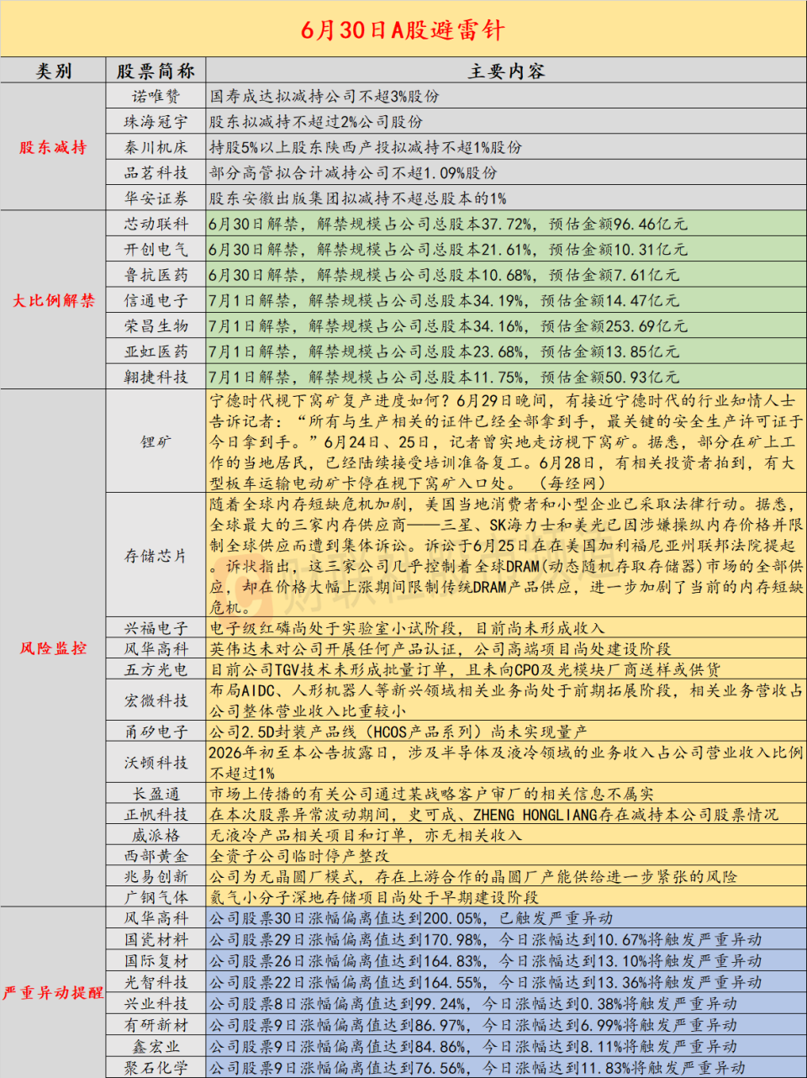Click stock name "鲁抗医药"
Screen dimensions: 807x1078
click(x=156, y=275)
